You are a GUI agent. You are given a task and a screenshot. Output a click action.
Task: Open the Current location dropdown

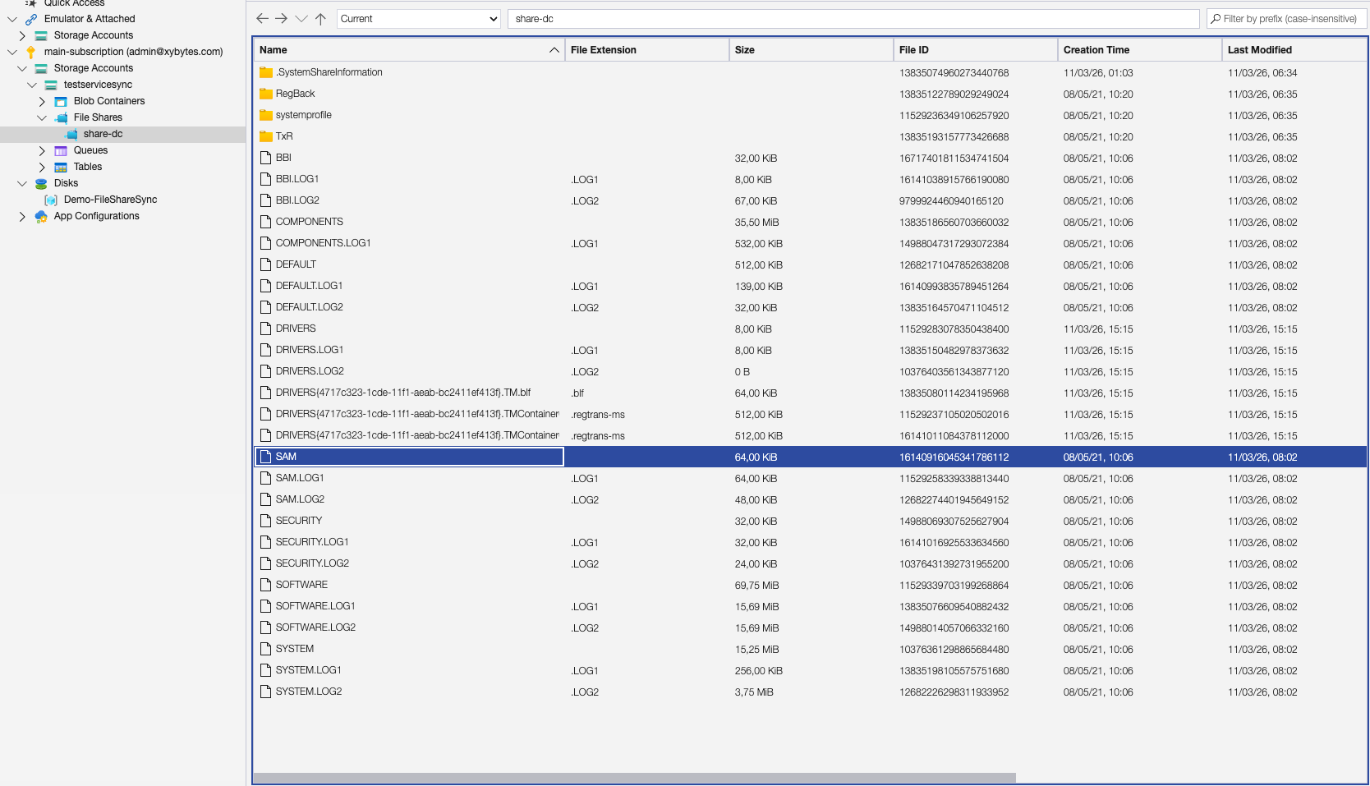418,19
